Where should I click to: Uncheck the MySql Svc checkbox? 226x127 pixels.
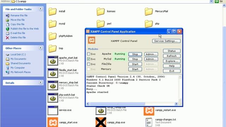coord(89,59)
